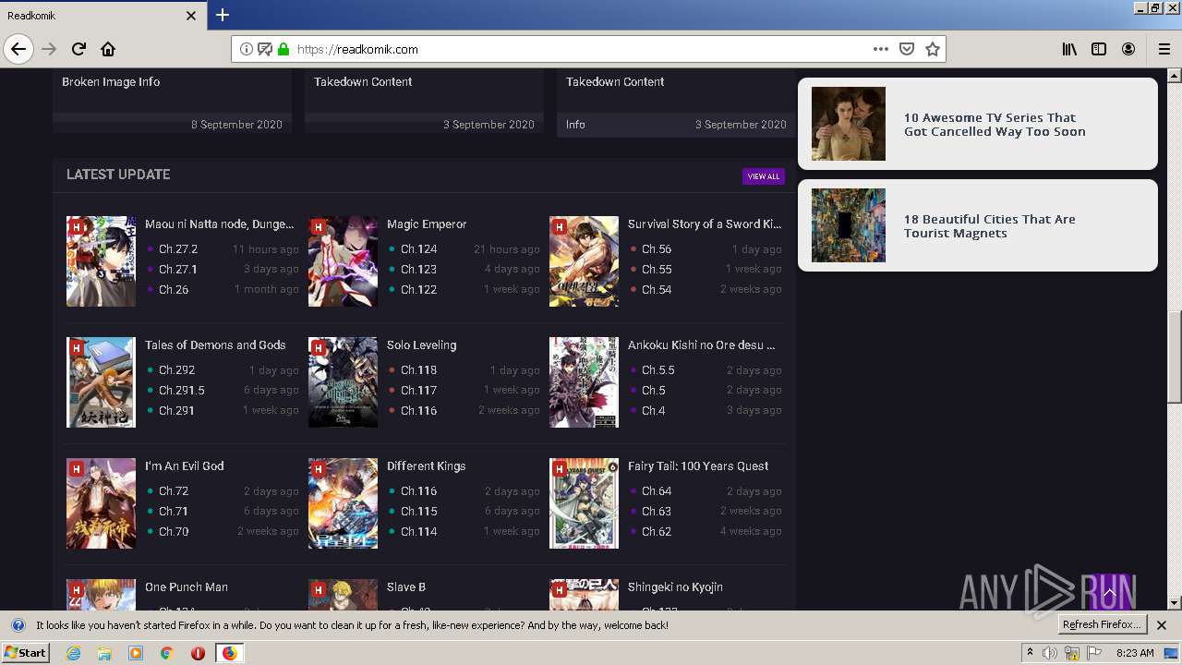
Task: Open page actions three-dot menu
Action: point(881,49)
